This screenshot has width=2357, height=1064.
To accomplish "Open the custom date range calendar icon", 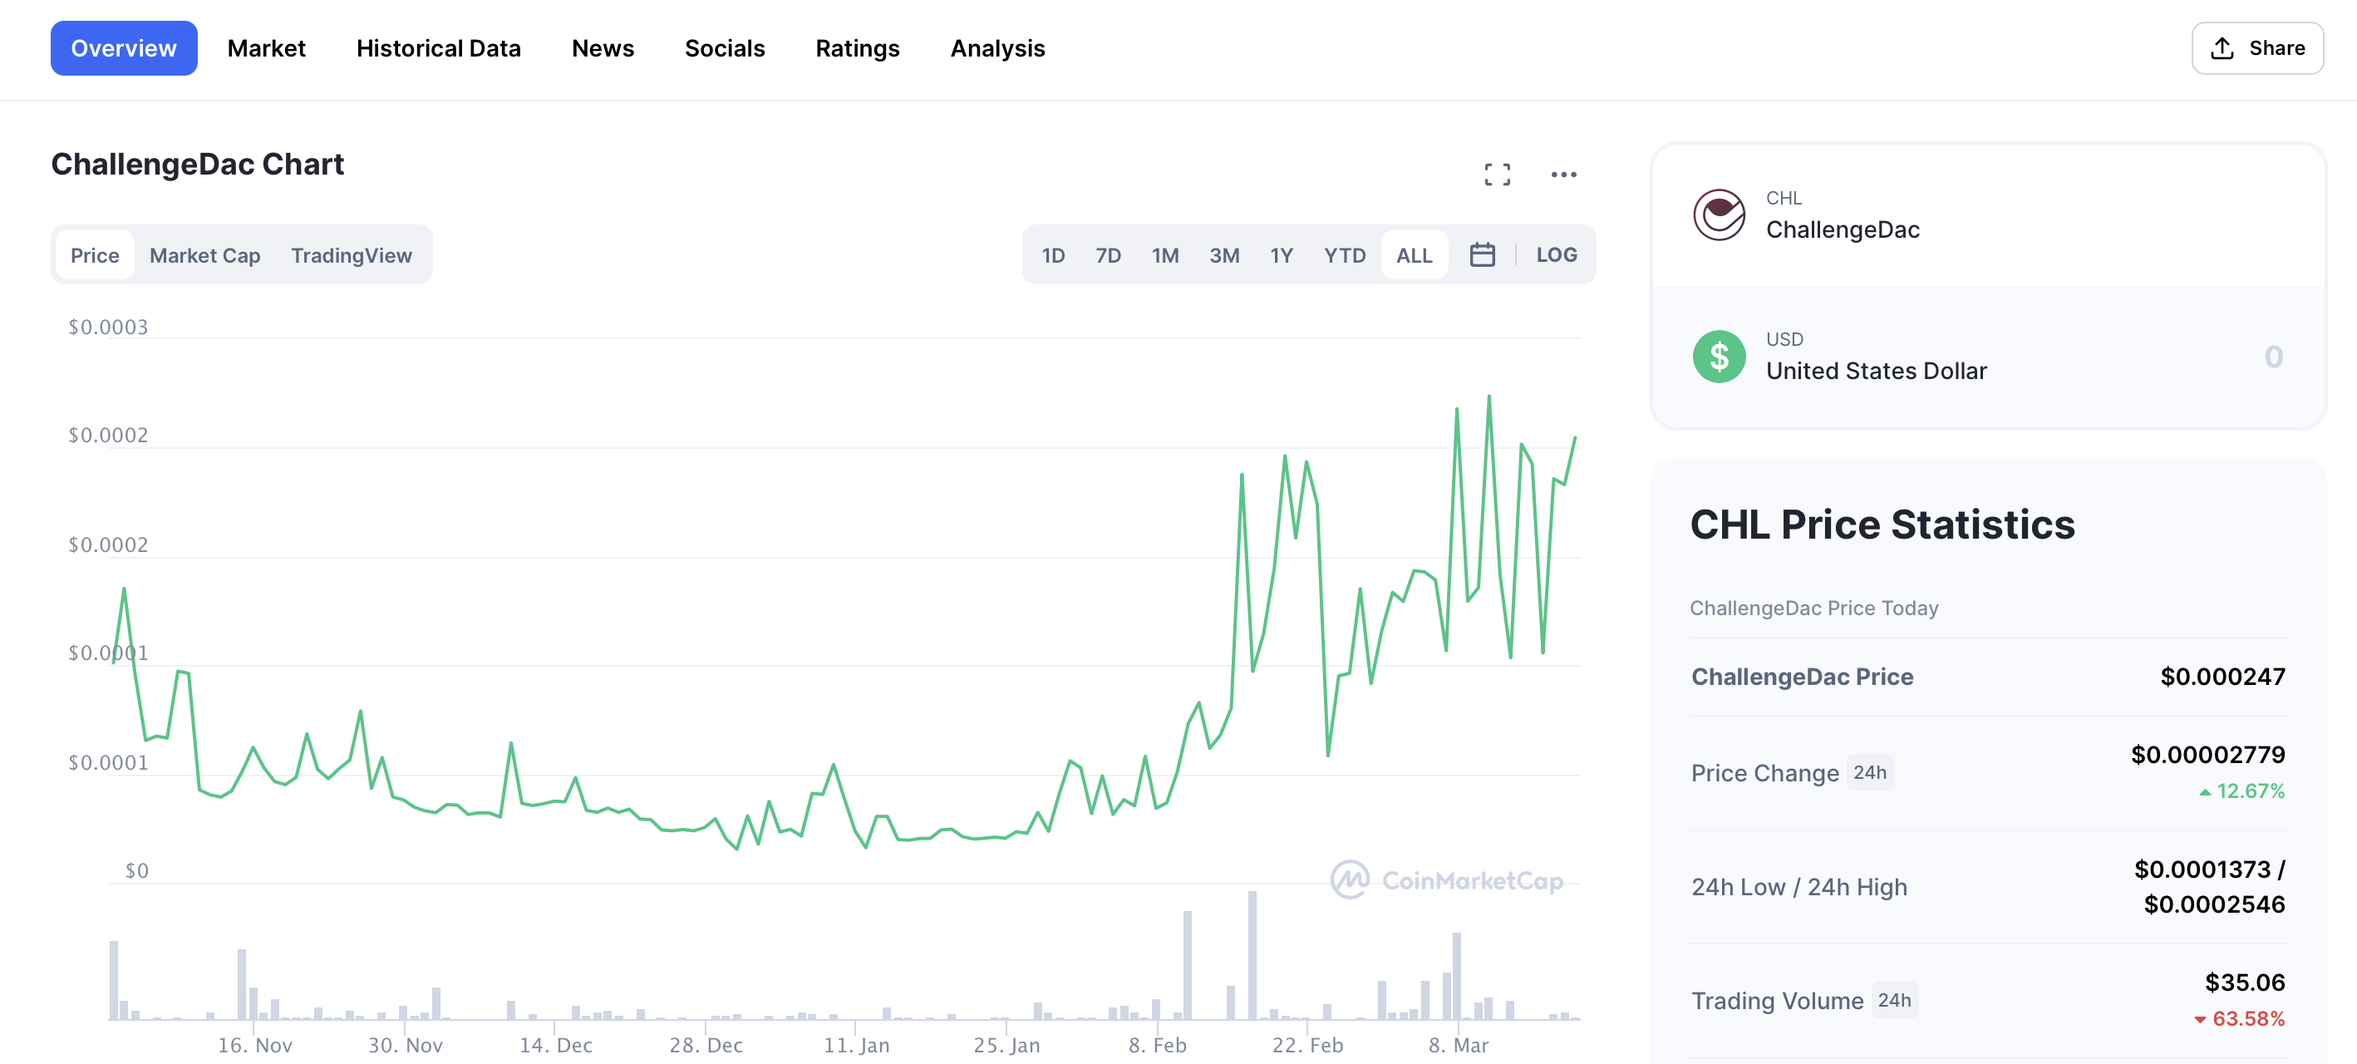I will [x=1481, y=254].
